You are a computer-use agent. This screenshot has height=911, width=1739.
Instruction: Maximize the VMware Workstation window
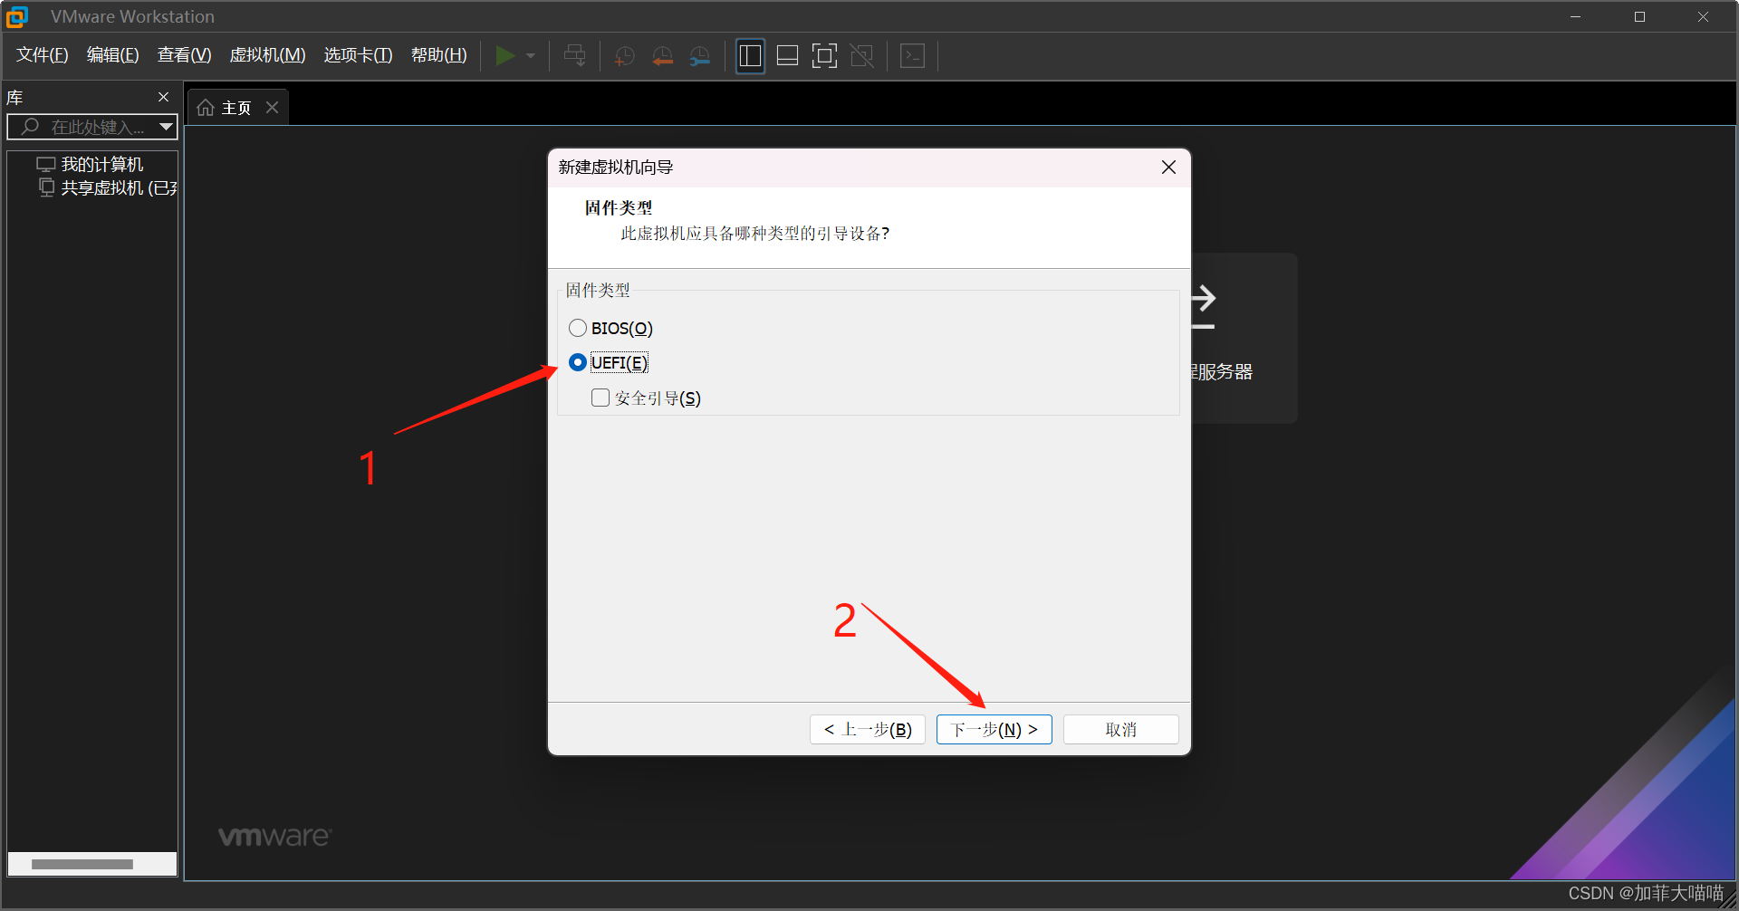point(1638,16)
